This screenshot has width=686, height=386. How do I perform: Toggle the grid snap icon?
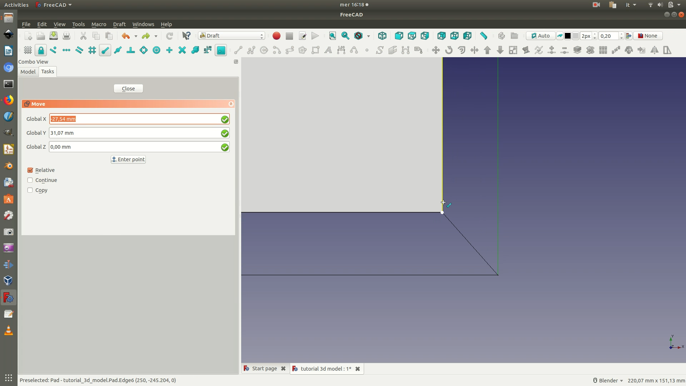[x=92, y=50]
